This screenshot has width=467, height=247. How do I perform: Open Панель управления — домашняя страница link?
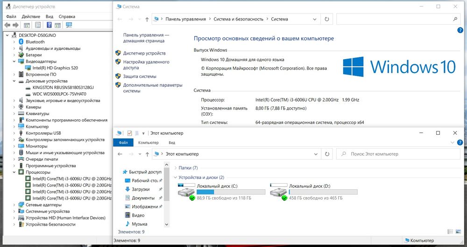146,38
